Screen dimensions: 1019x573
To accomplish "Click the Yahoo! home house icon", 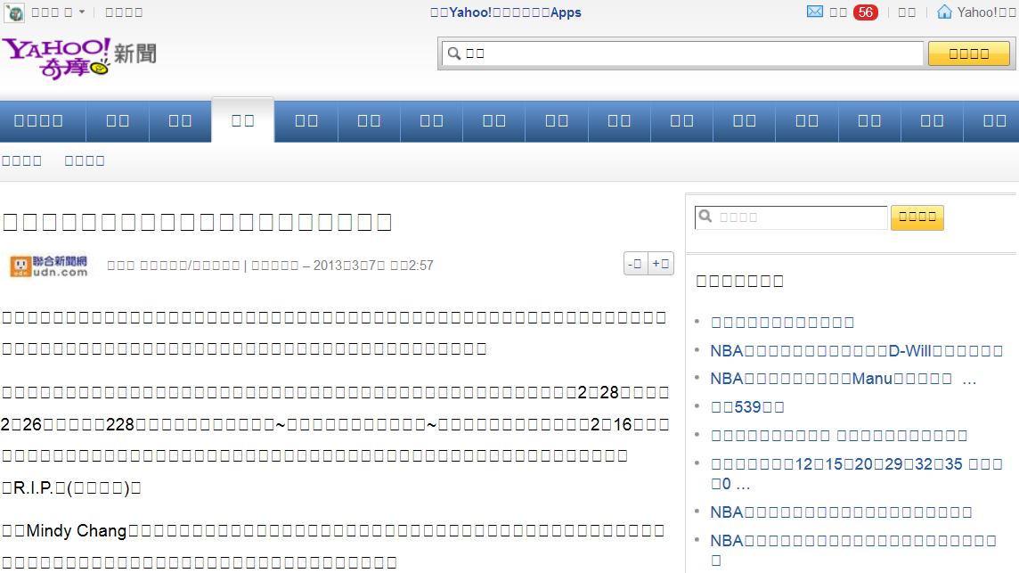I will (944, 12).
